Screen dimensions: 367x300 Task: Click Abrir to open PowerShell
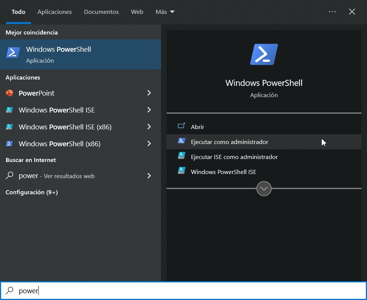(264, 127)
